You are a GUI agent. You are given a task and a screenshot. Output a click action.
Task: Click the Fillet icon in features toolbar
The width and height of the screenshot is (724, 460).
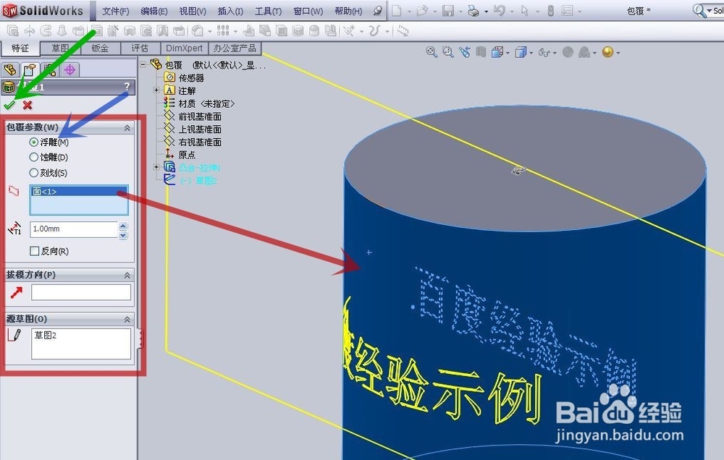pyautogui.click(x=197, y=31)
